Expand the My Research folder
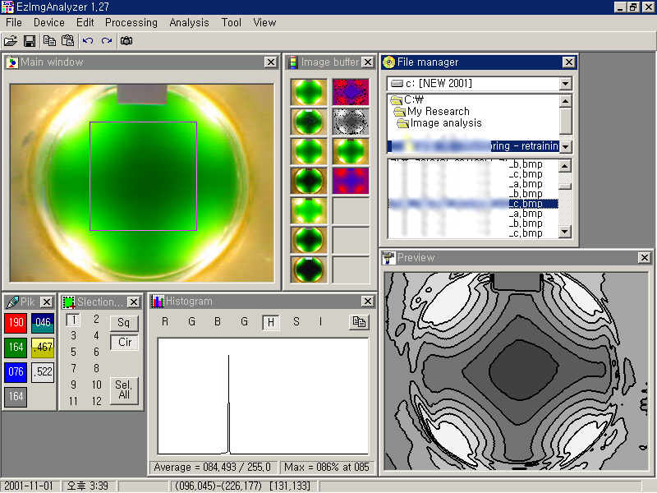 coord(432,112)
